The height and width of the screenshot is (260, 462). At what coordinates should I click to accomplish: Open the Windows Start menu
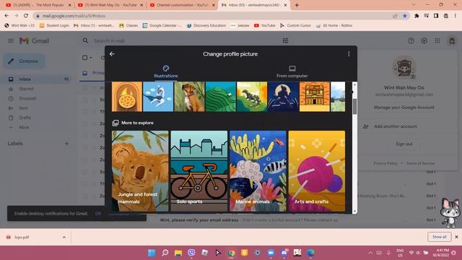(152, 253)
